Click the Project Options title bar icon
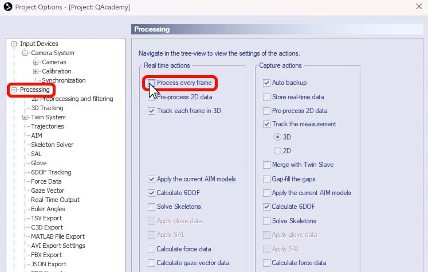Viewport: 428px width, 272px height. (7, 7)
